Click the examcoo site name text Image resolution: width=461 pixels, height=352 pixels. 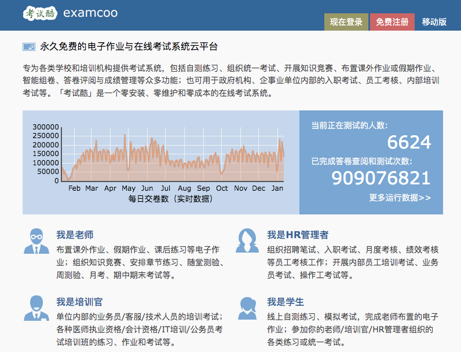(90, 13)
